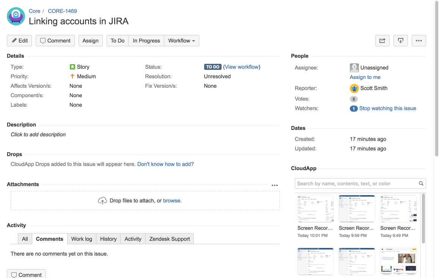Click the votes count badge
Image resolution: width=439 pixels, height=278 pixels.
tap(354, 99)
